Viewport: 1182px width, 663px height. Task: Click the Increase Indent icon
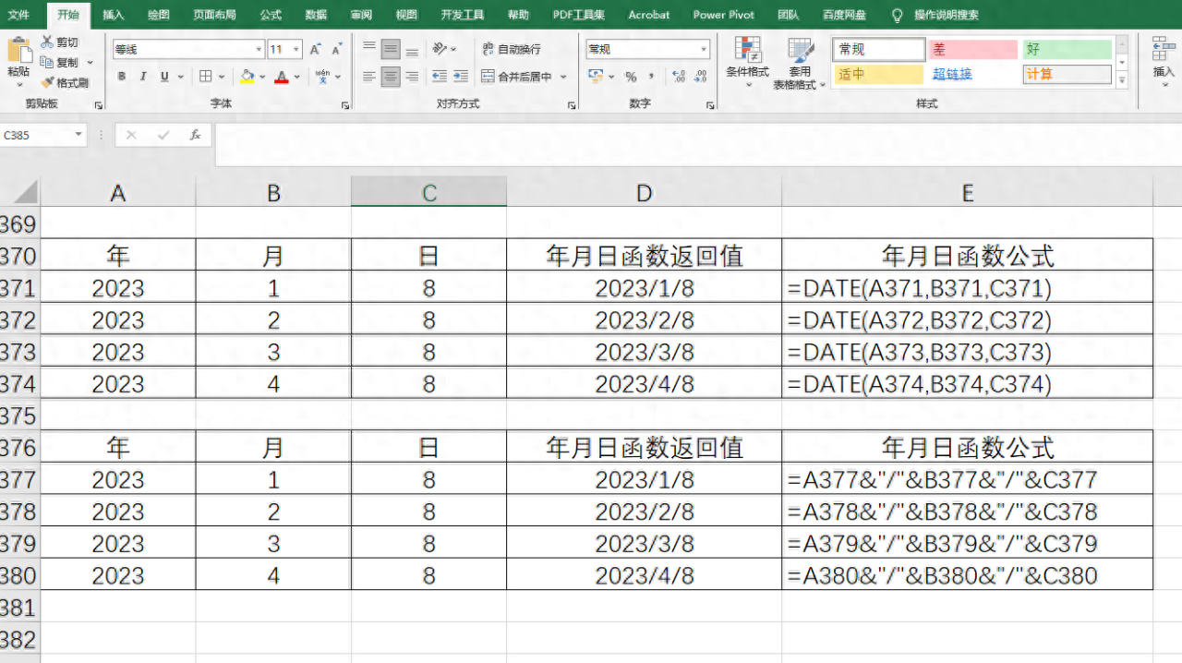click(462, 77)
